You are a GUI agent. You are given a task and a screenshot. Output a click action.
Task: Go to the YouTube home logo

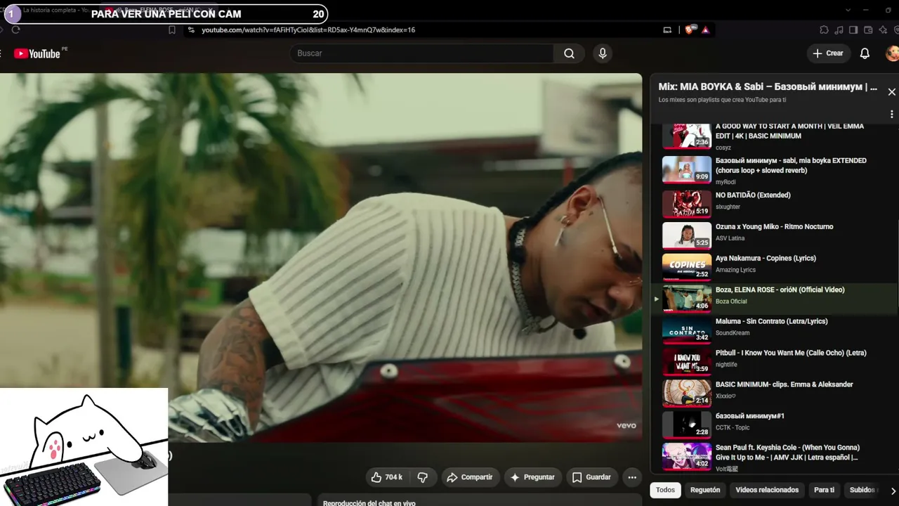coord(37,53)
